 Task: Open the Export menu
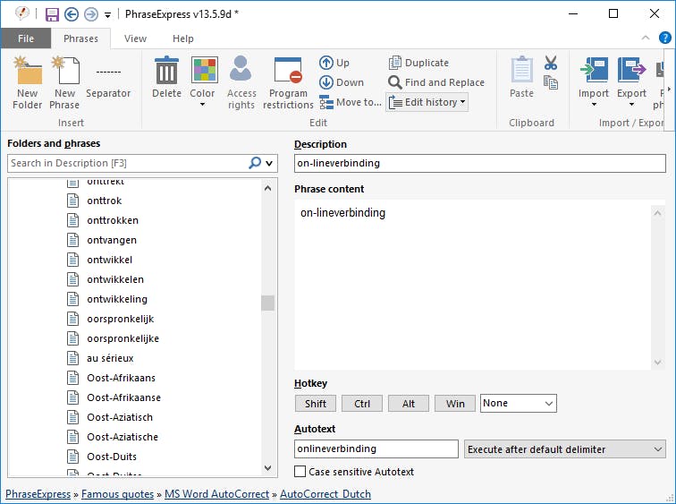click(x=631, y=81)
